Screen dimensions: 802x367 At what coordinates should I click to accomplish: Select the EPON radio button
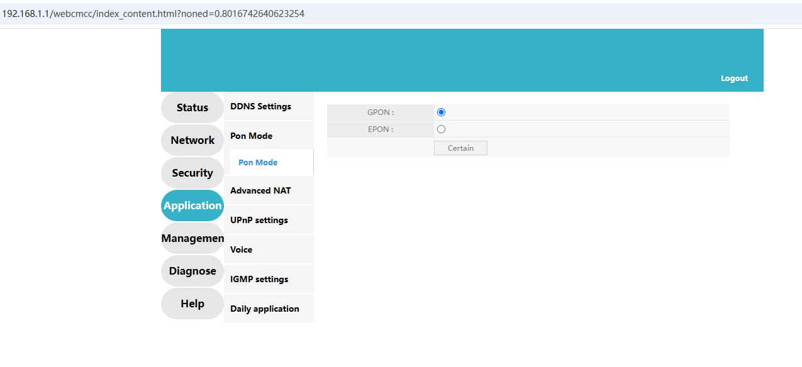click(x=441, y=129)
